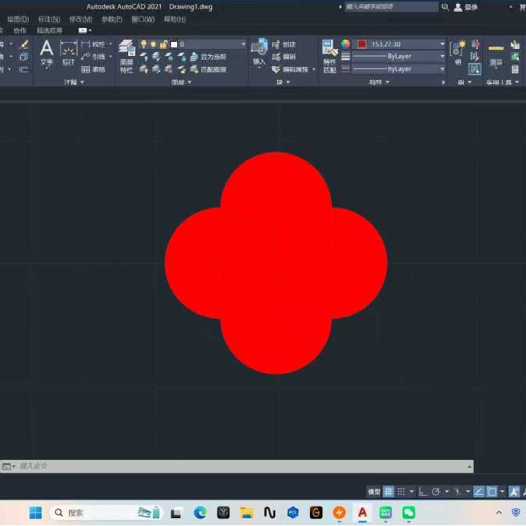Toggle the layer lock icon
This screenshot has height=526, width=526.
coord(163,44)
